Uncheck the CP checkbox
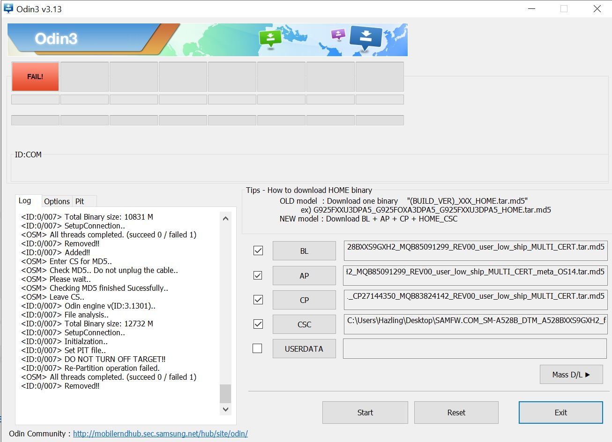This screenshot has height=442, width=612. [x=258, y=300]
